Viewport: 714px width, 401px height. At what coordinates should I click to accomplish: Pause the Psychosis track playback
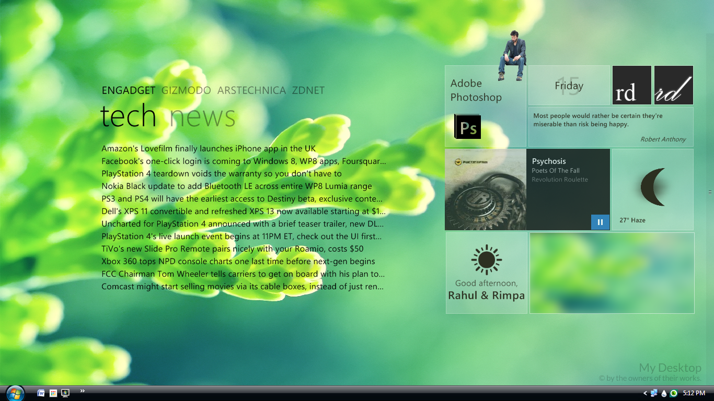600,222
